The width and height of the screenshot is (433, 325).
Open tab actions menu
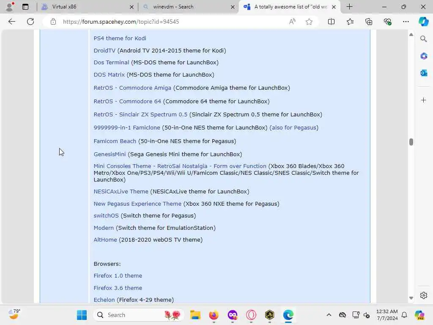pos(25,7)
